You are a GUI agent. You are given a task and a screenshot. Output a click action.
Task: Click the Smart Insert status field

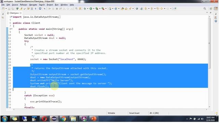point(134,113)
